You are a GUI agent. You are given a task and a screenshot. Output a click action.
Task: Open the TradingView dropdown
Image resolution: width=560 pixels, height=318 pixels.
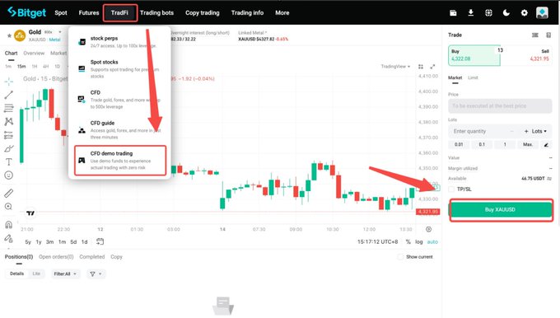[395, 67]
